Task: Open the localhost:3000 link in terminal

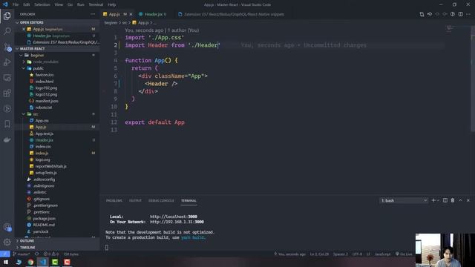Action: click(x=173, y=217)
